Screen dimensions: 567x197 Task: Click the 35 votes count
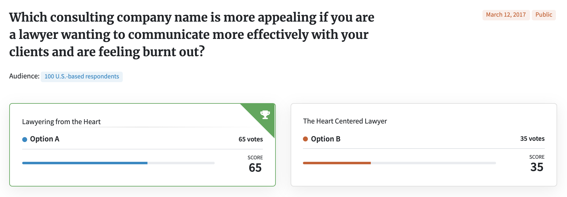532,139
